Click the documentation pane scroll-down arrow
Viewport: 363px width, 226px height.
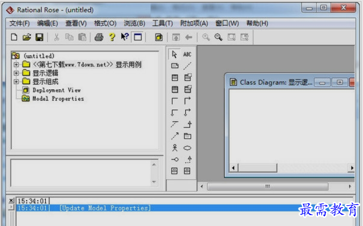(154, 182)
